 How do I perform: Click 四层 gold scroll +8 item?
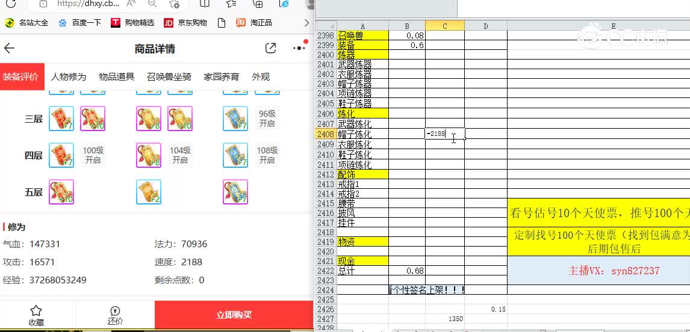(x=148, y=155)
